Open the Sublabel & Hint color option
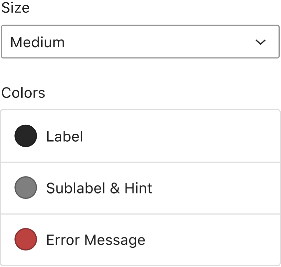This screenshot has width=281, height=267. pos(140,188)
